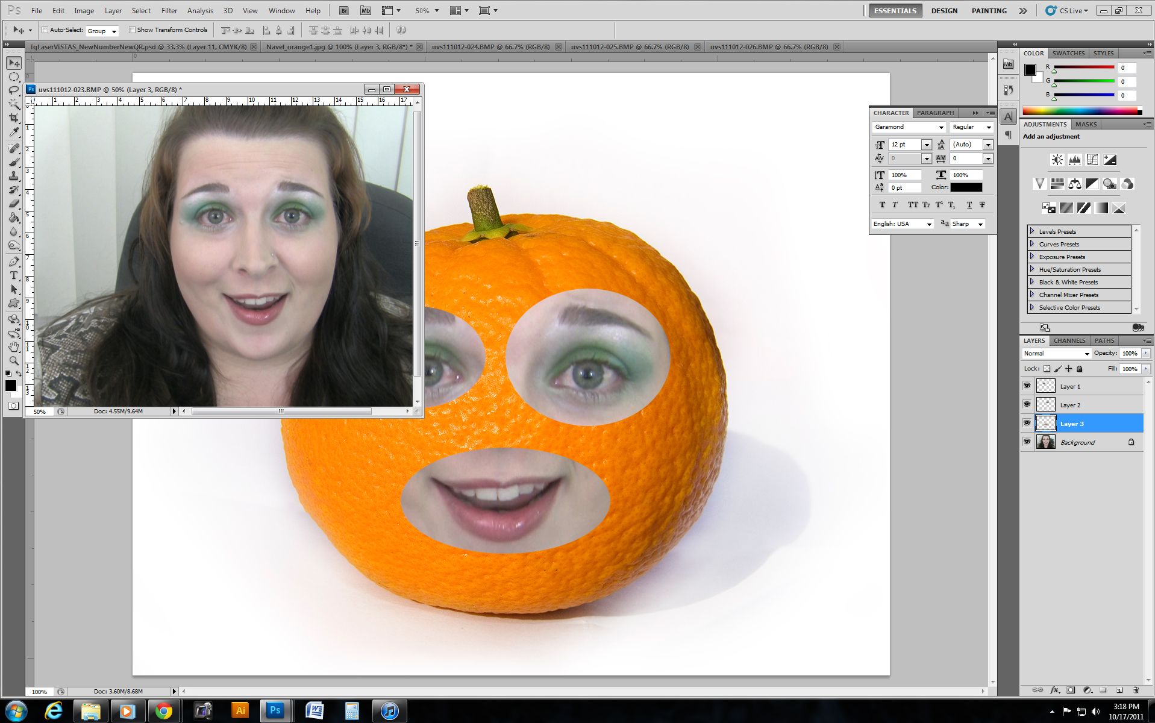Switch to the PAINTING workspace
Image resolution: width=1155 pixels, height=723 pixels.
tap(988, 10)
